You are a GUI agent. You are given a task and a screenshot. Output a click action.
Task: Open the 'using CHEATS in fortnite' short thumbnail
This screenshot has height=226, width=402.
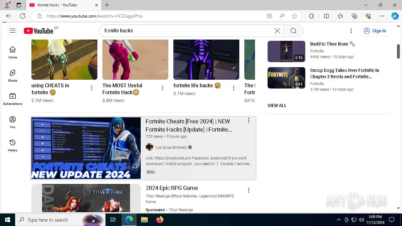[x=64, y=60]
